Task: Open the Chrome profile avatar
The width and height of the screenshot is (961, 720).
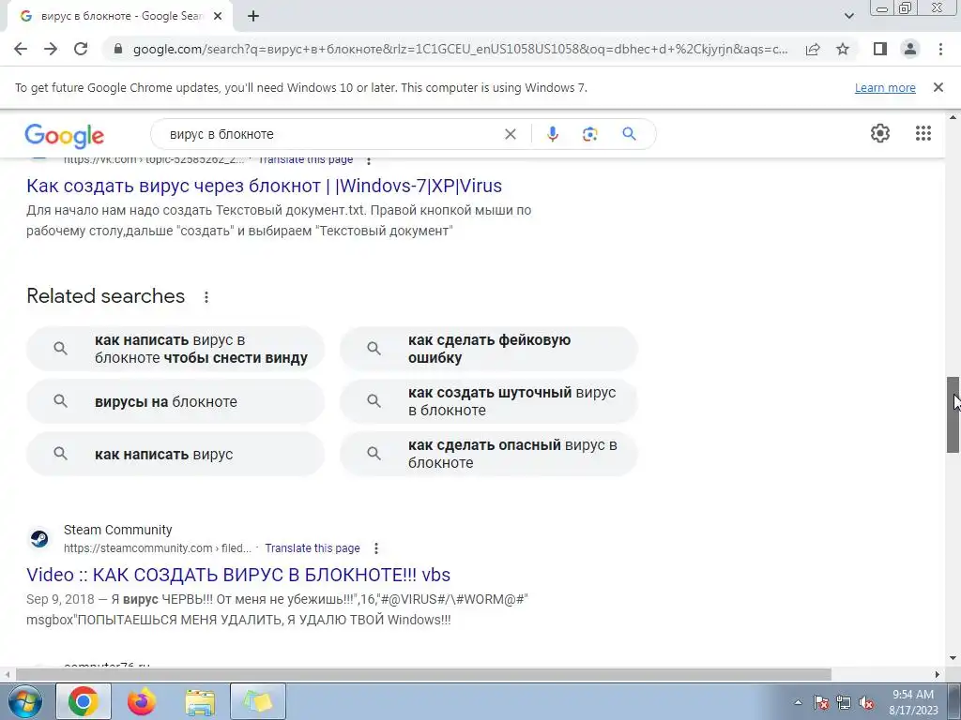Action: 910,49
